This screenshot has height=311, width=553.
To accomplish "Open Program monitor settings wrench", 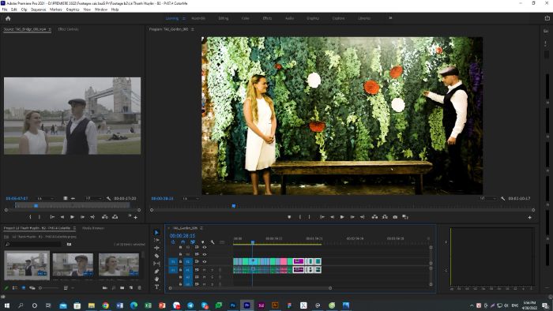I will pos(502,198).
